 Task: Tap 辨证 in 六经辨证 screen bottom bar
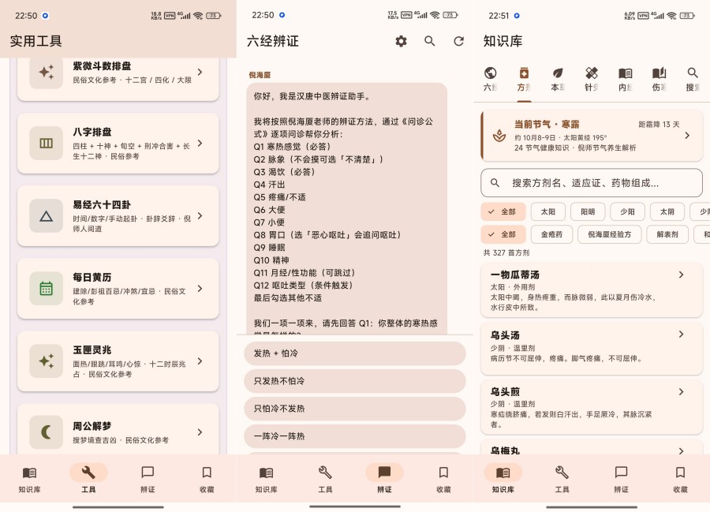pos(384,480)
